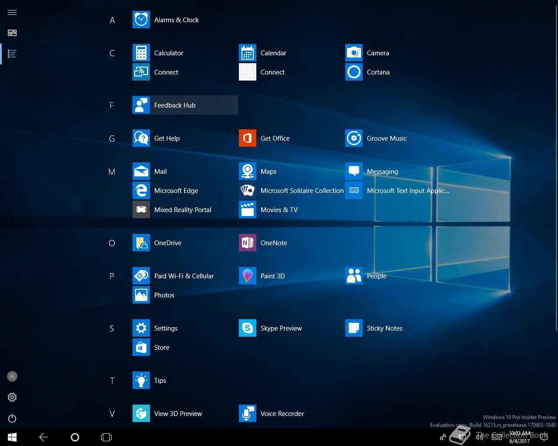Open the user account menu

pyautogui.click(x=12, y=376)
